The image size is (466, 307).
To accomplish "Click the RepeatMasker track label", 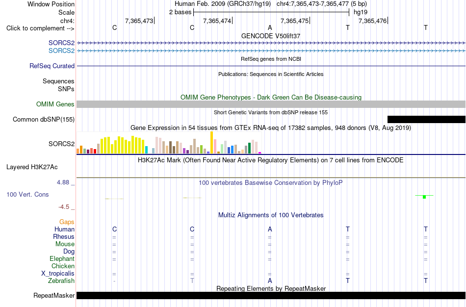I will point(54,295).
